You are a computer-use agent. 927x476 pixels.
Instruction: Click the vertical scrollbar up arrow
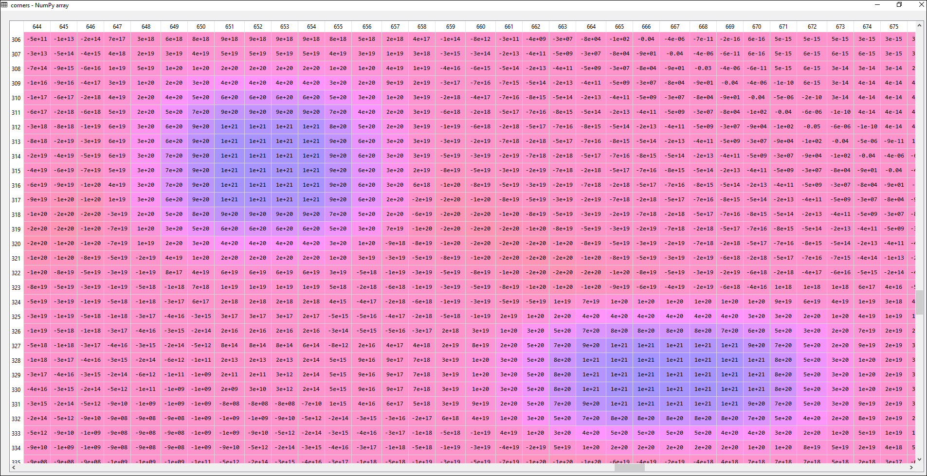tap(919, 25)
